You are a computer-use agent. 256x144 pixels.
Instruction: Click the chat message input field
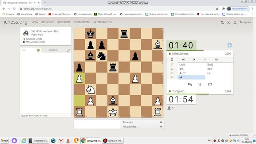tap(46, 116)
